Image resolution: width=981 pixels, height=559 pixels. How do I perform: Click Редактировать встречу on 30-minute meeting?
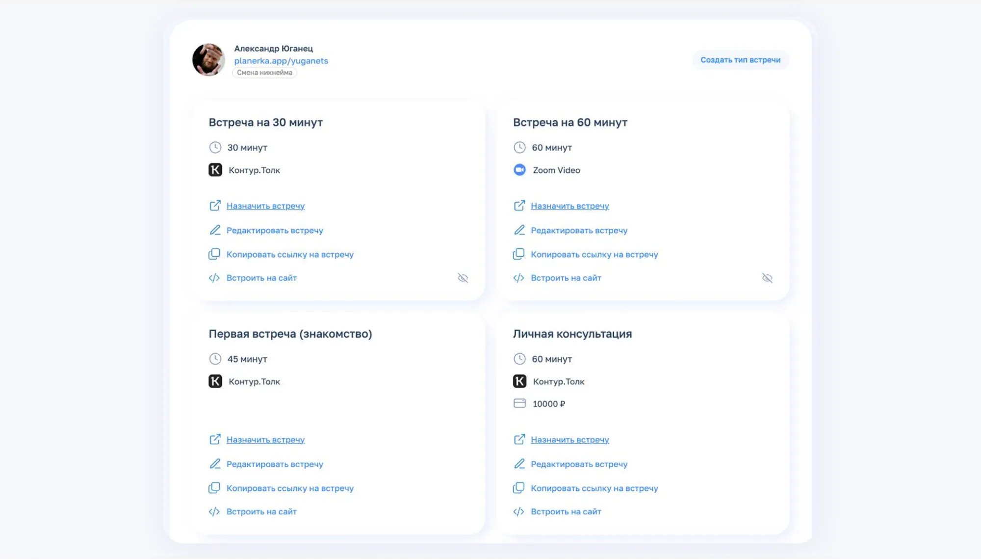click(275, 230)
